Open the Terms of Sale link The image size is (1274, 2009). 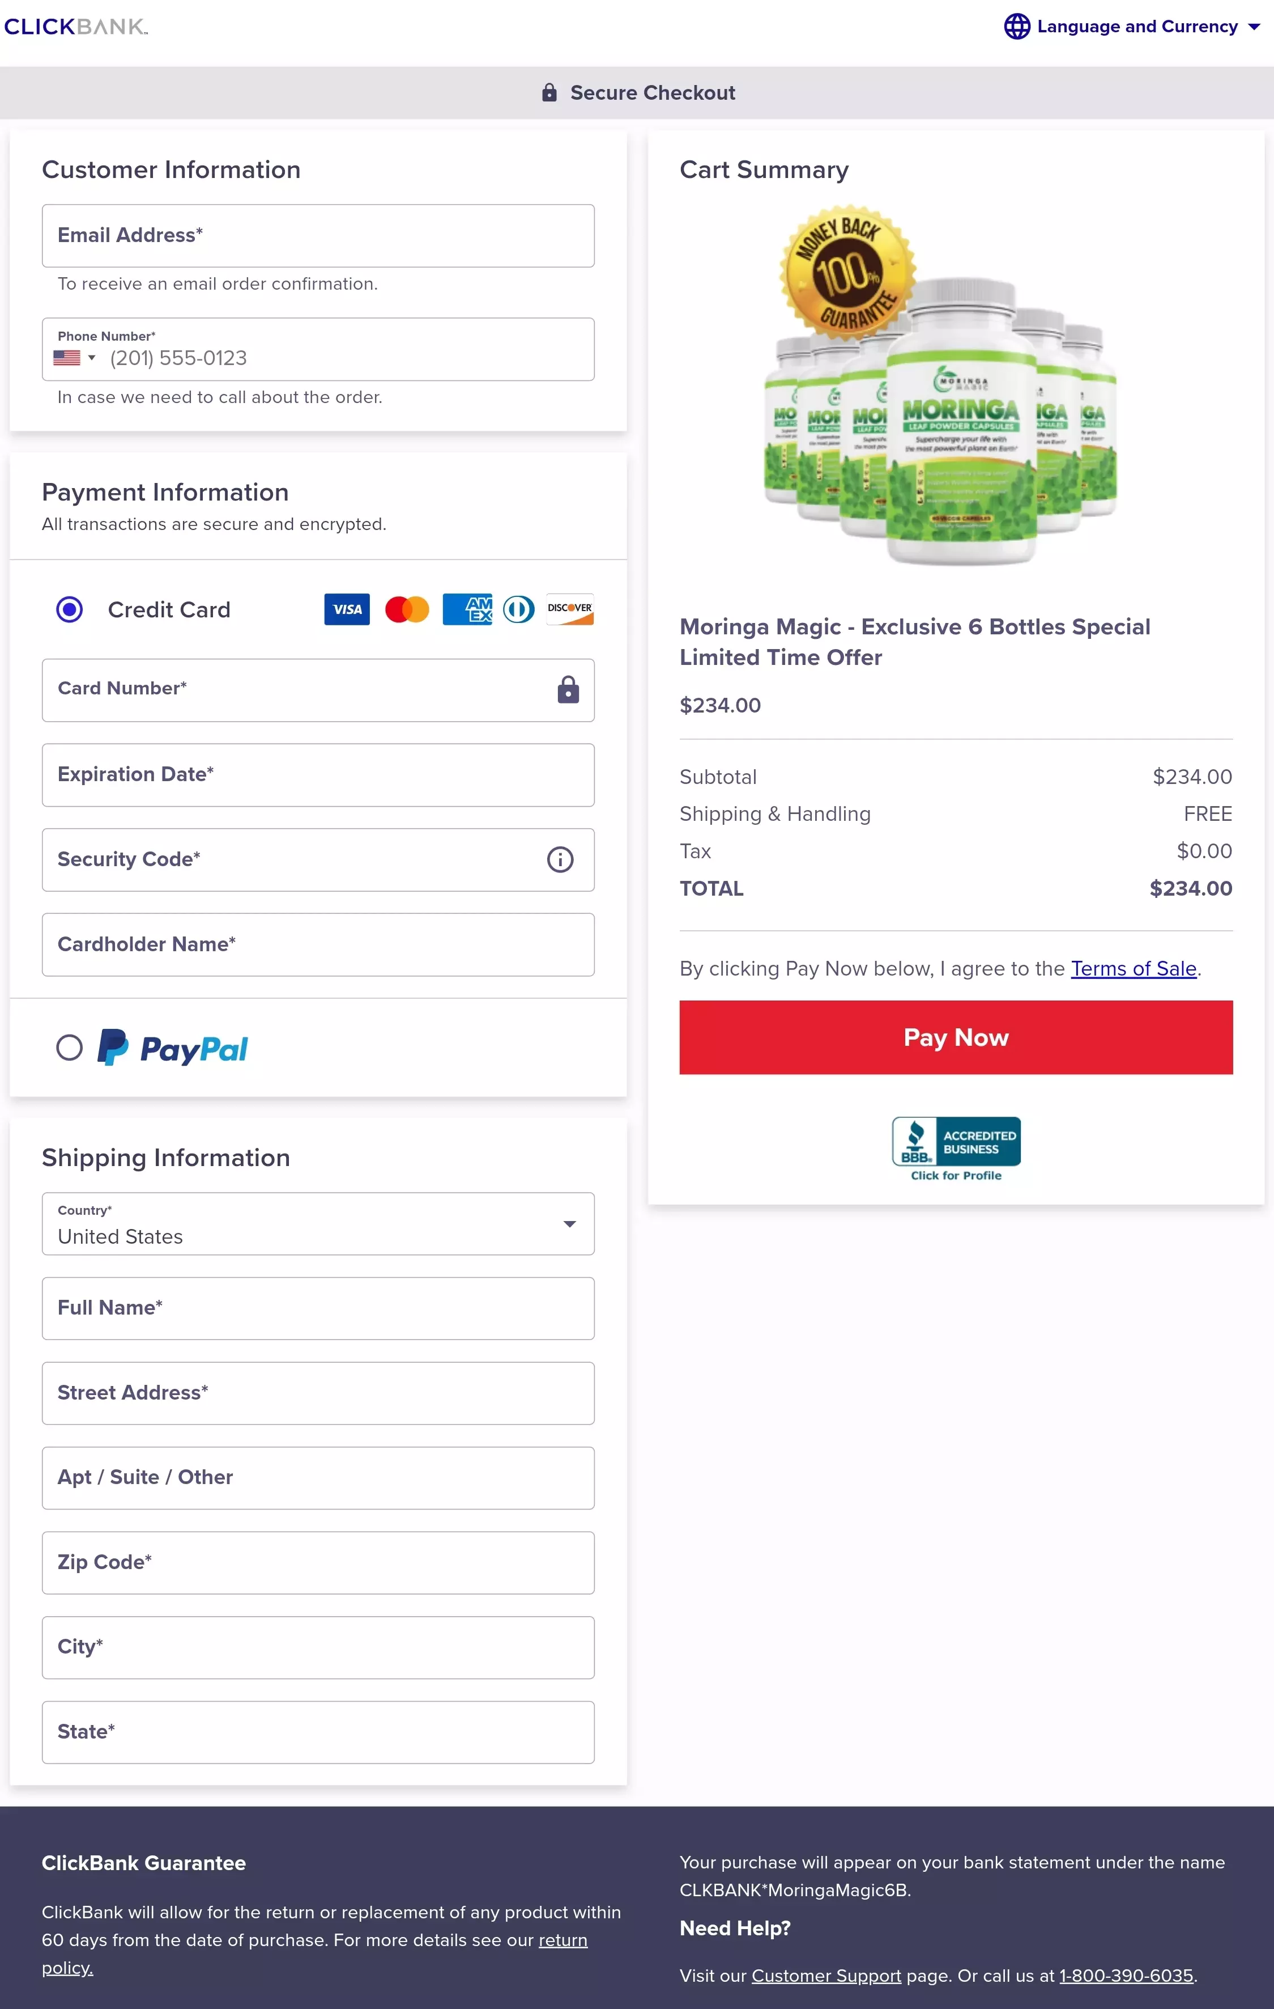pyautogui.click(x=1133, y=969)
